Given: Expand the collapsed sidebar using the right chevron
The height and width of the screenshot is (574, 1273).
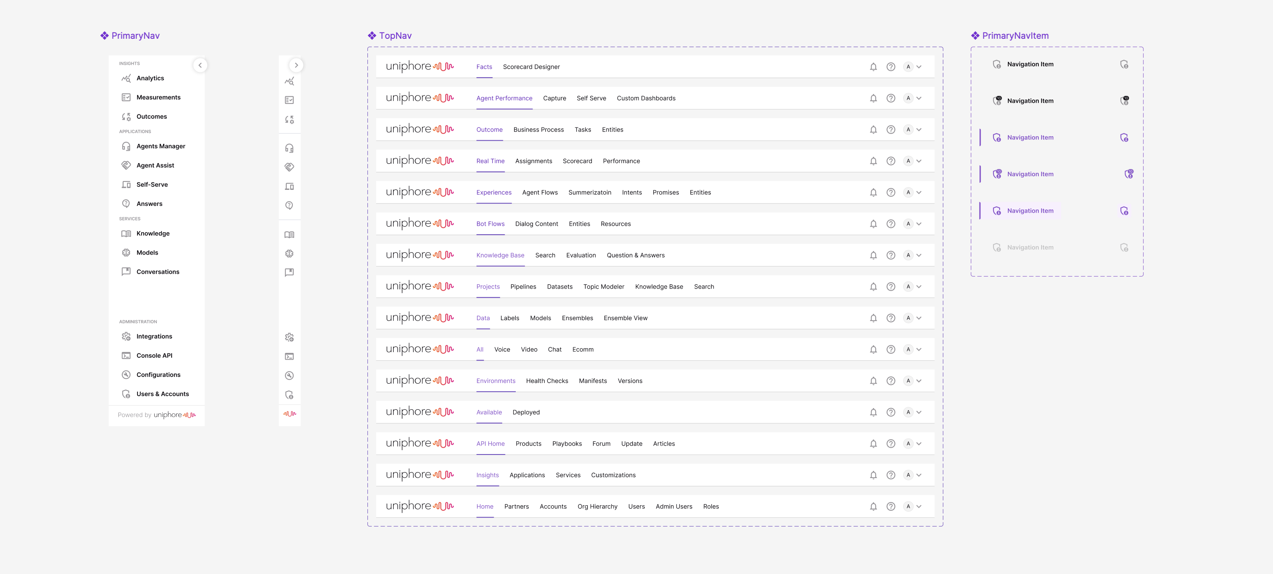Looking at the screenshot, I should pyautogui.click(x=296, y=65).
